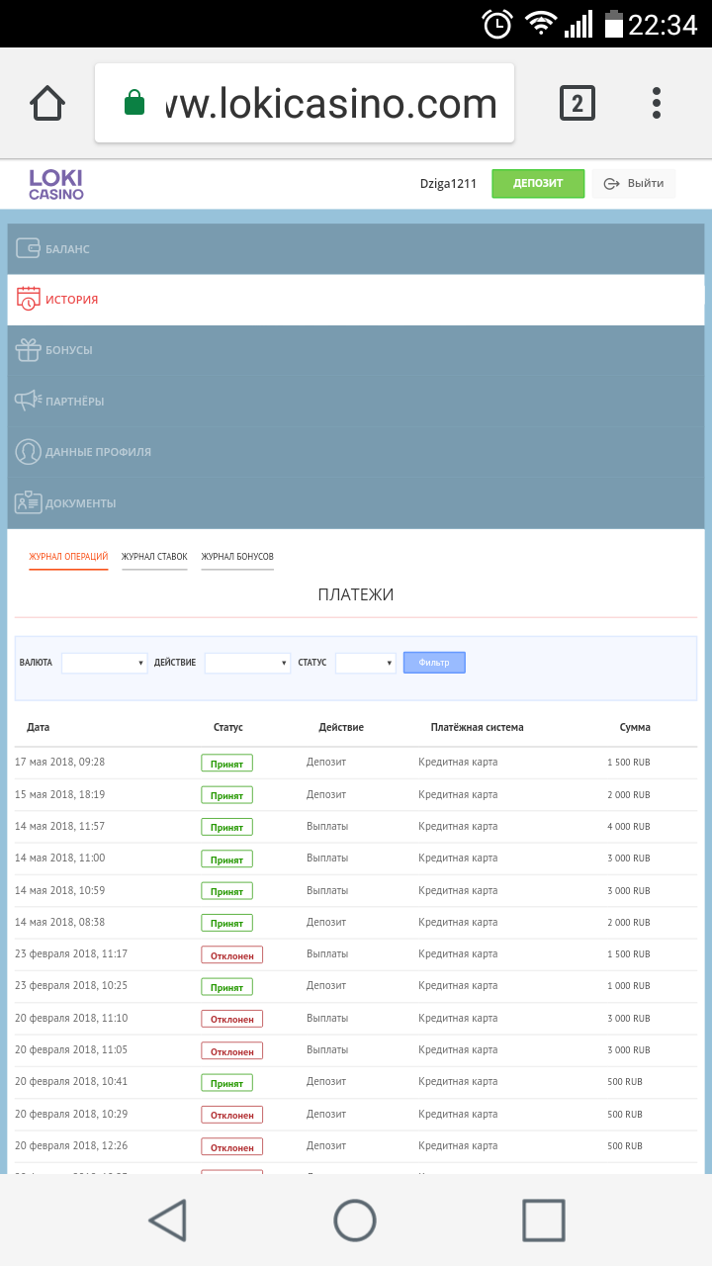Switch to Журнал ставок tab

(x=154, y=557)
